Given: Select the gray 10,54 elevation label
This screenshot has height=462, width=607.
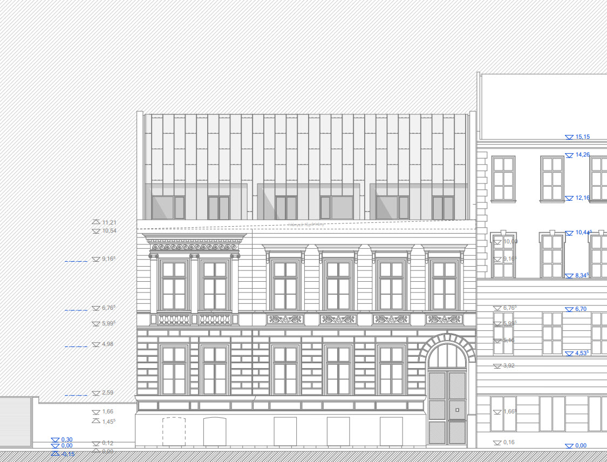Looking at the screenshot, I should point(109,231).
